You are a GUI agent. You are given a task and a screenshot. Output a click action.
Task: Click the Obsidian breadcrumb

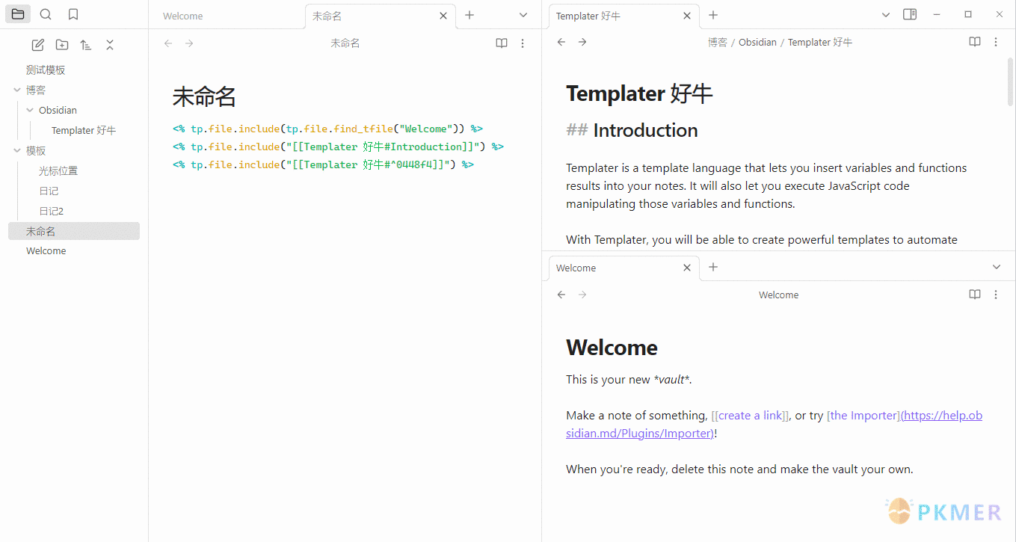[757, 42]
